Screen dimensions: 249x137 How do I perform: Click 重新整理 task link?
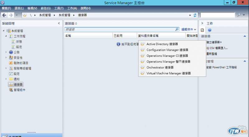click(212, 54)
